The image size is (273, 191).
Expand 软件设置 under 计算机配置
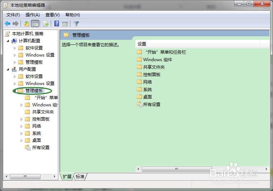click(15, 48)
